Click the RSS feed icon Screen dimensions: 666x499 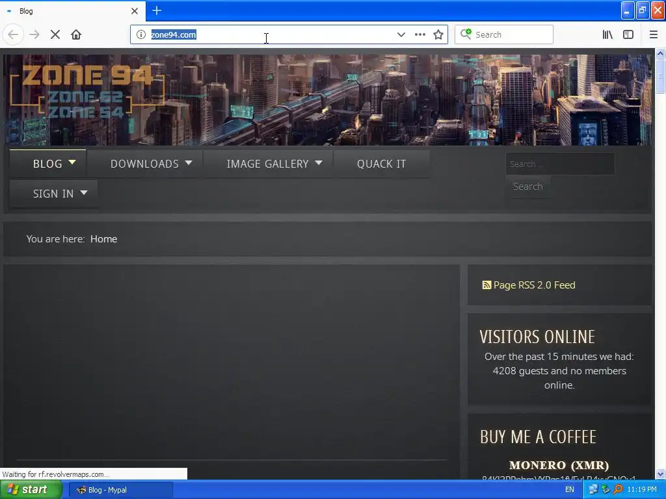(x=486, y=285)
